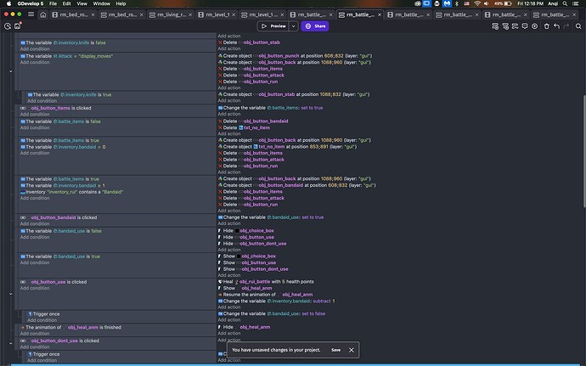The height and width of the screenshot is (366, 586).
Task: Open the Apple menu
Action: [x=8, y=3]
